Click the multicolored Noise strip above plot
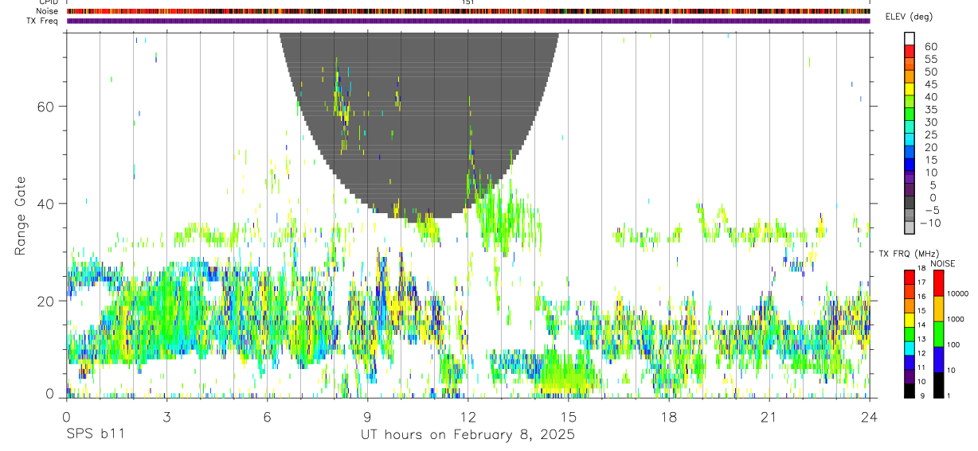The width and height of the screenshot is (978, 451). tap(468, 11)
